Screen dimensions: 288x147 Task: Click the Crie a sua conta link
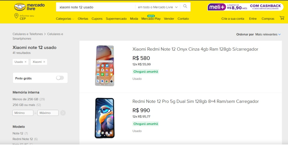pyautogui.click(x=233, y=19)
